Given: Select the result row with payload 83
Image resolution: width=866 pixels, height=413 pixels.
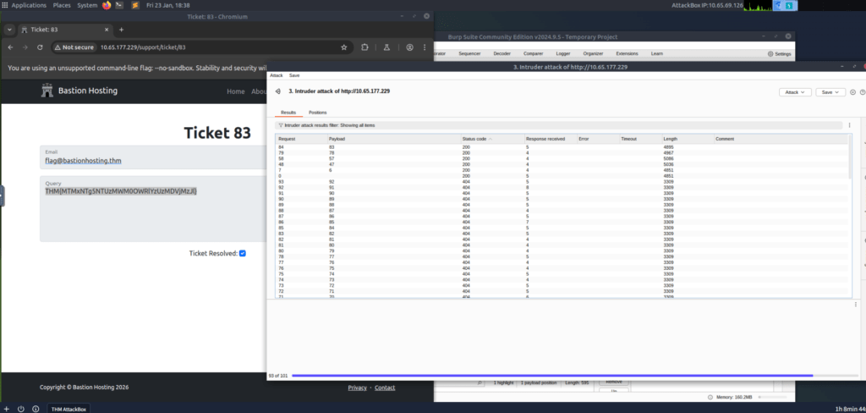Looking at the screenshot, I should click(x=562, y=147).
